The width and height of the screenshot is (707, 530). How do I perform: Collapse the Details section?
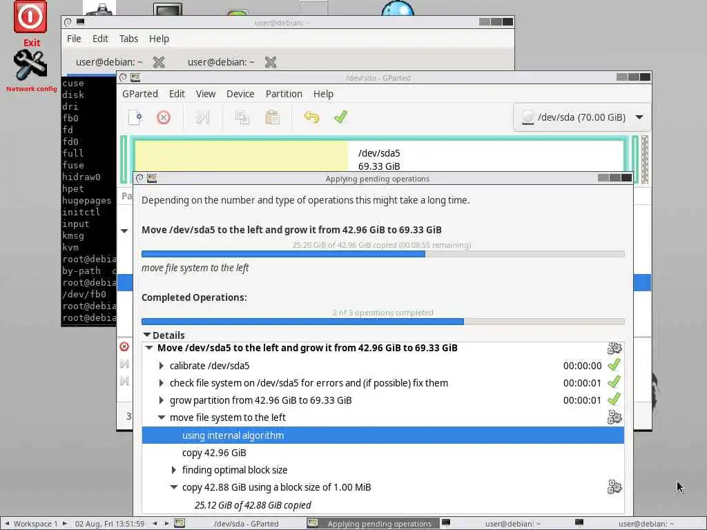pos(146,335)
